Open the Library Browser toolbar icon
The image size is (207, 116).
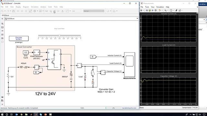click(30, 11)
